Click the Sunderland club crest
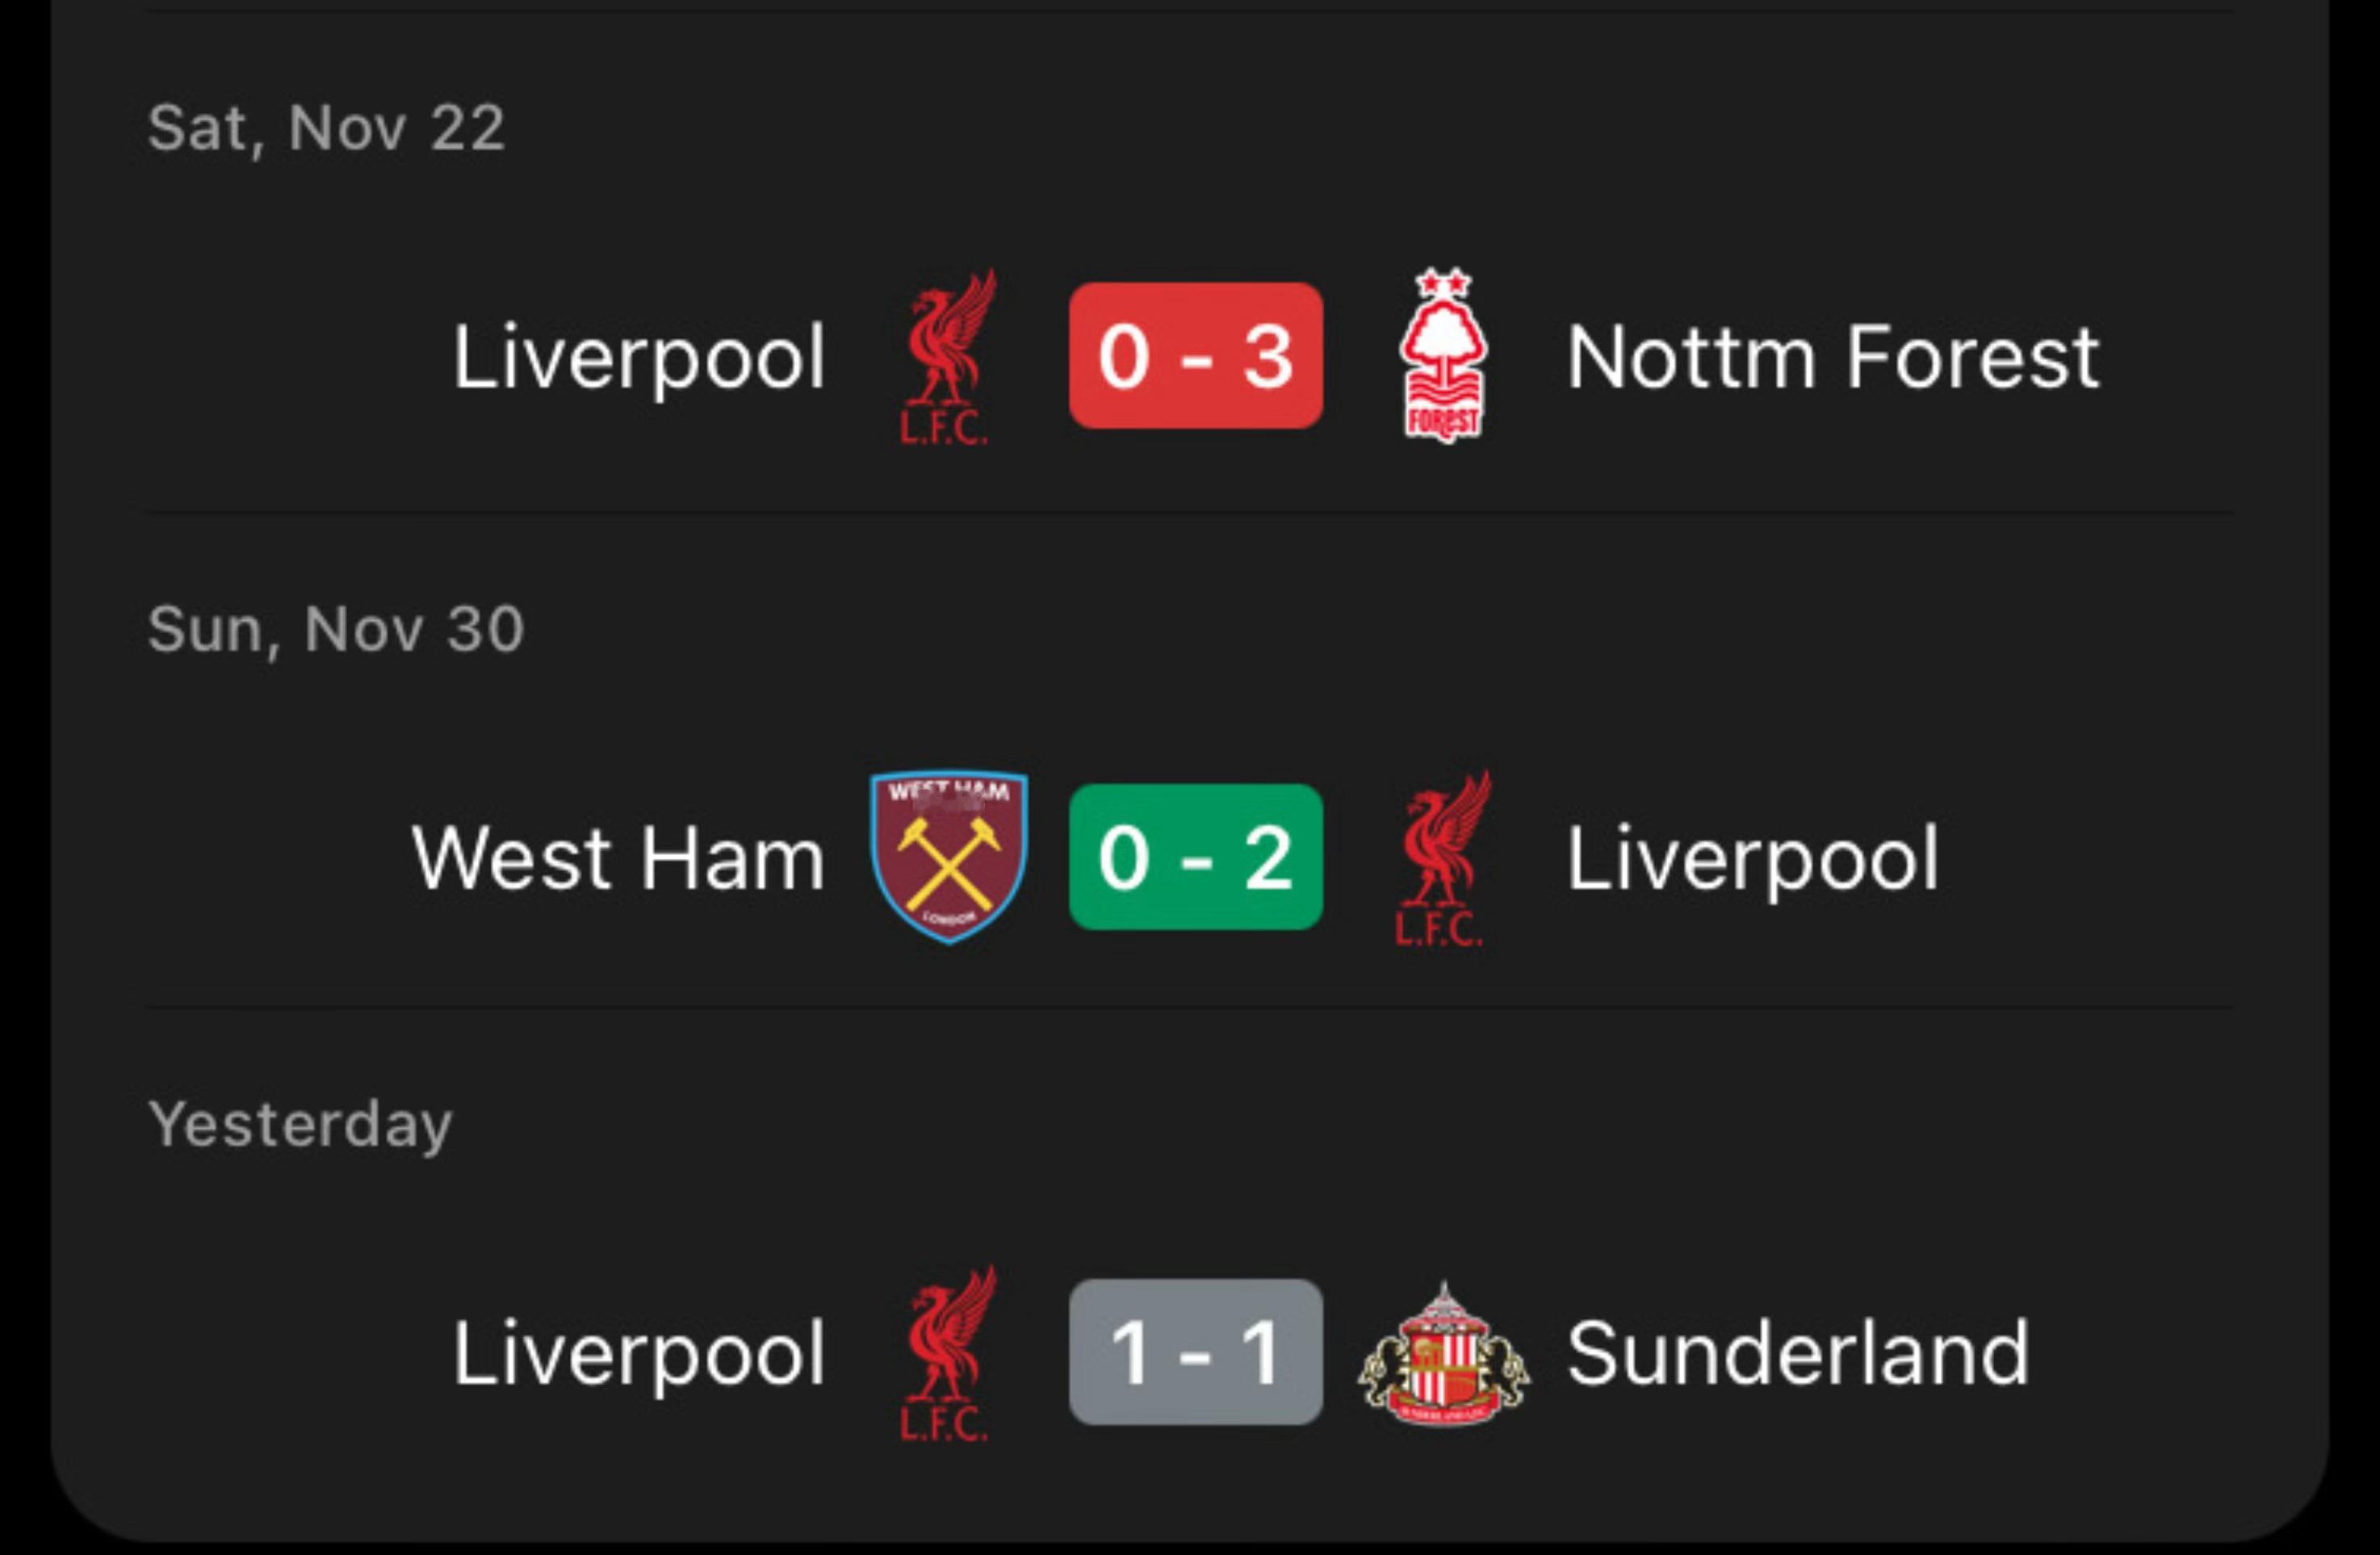 click(1442, 1354)
